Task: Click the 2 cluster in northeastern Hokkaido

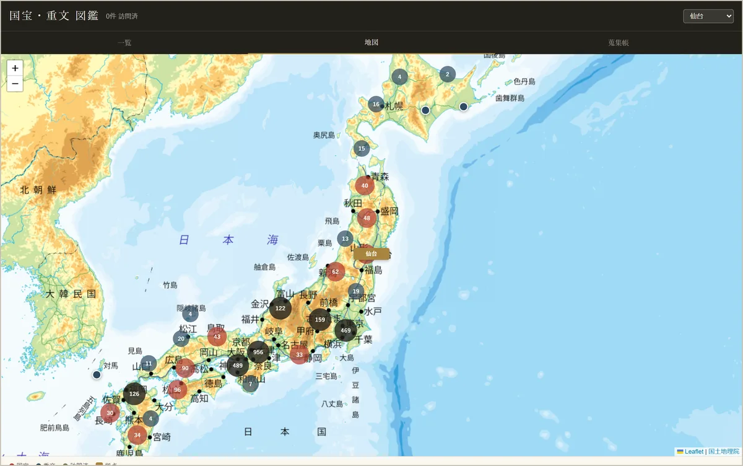Action: (x=447, y=74)
